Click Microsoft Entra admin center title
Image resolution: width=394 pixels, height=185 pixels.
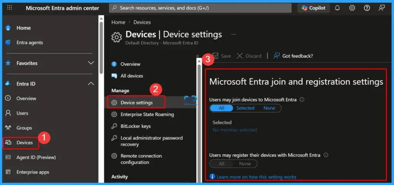[63, 8]
